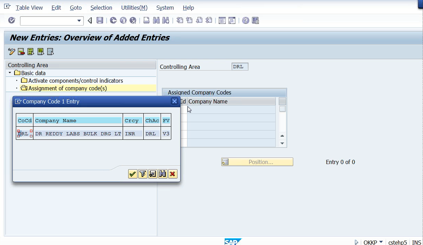Click the Crcy column header
Screen dimensions: 423x245
[x=133, y=120]
